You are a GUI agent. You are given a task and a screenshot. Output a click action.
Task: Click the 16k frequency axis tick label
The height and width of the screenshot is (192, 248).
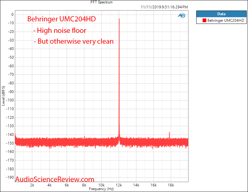[x=153, y=185]
